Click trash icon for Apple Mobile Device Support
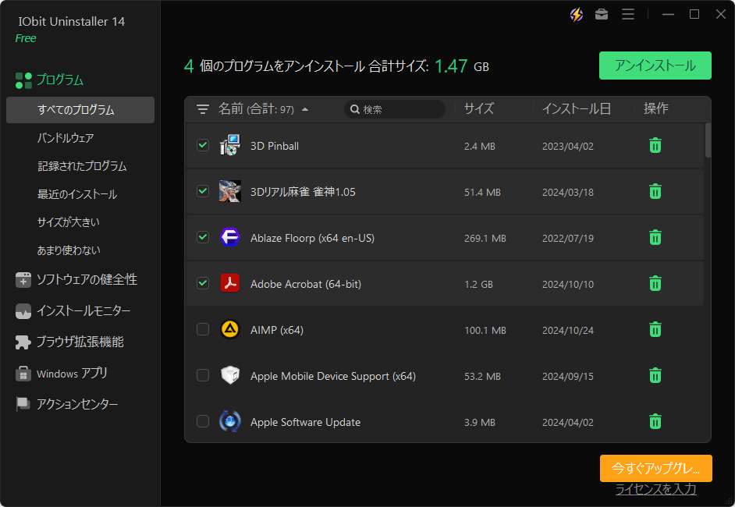 coord(655,375)
